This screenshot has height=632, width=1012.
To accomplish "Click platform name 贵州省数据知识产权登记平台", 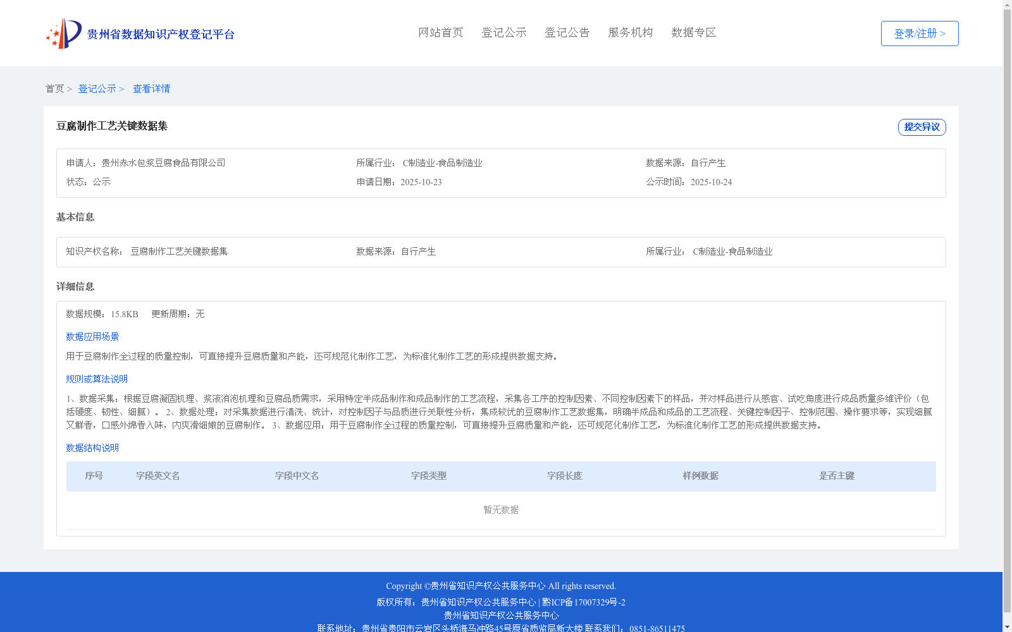I will click(x=161, y=34).
